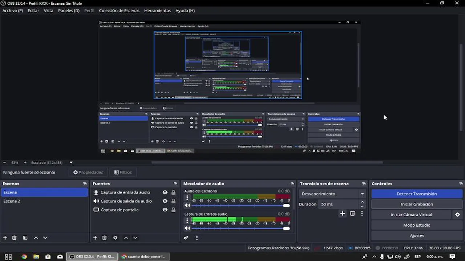Open source properties gear in Fuentes panel
The width and height of the screenshot is (465, 261).
click(115, 238)
